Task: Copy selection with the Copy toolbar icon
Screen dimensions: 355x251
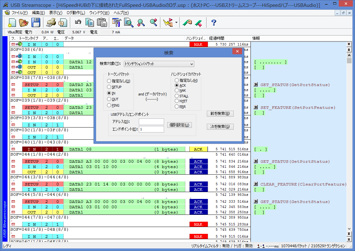Action: [x=90, y=23]
